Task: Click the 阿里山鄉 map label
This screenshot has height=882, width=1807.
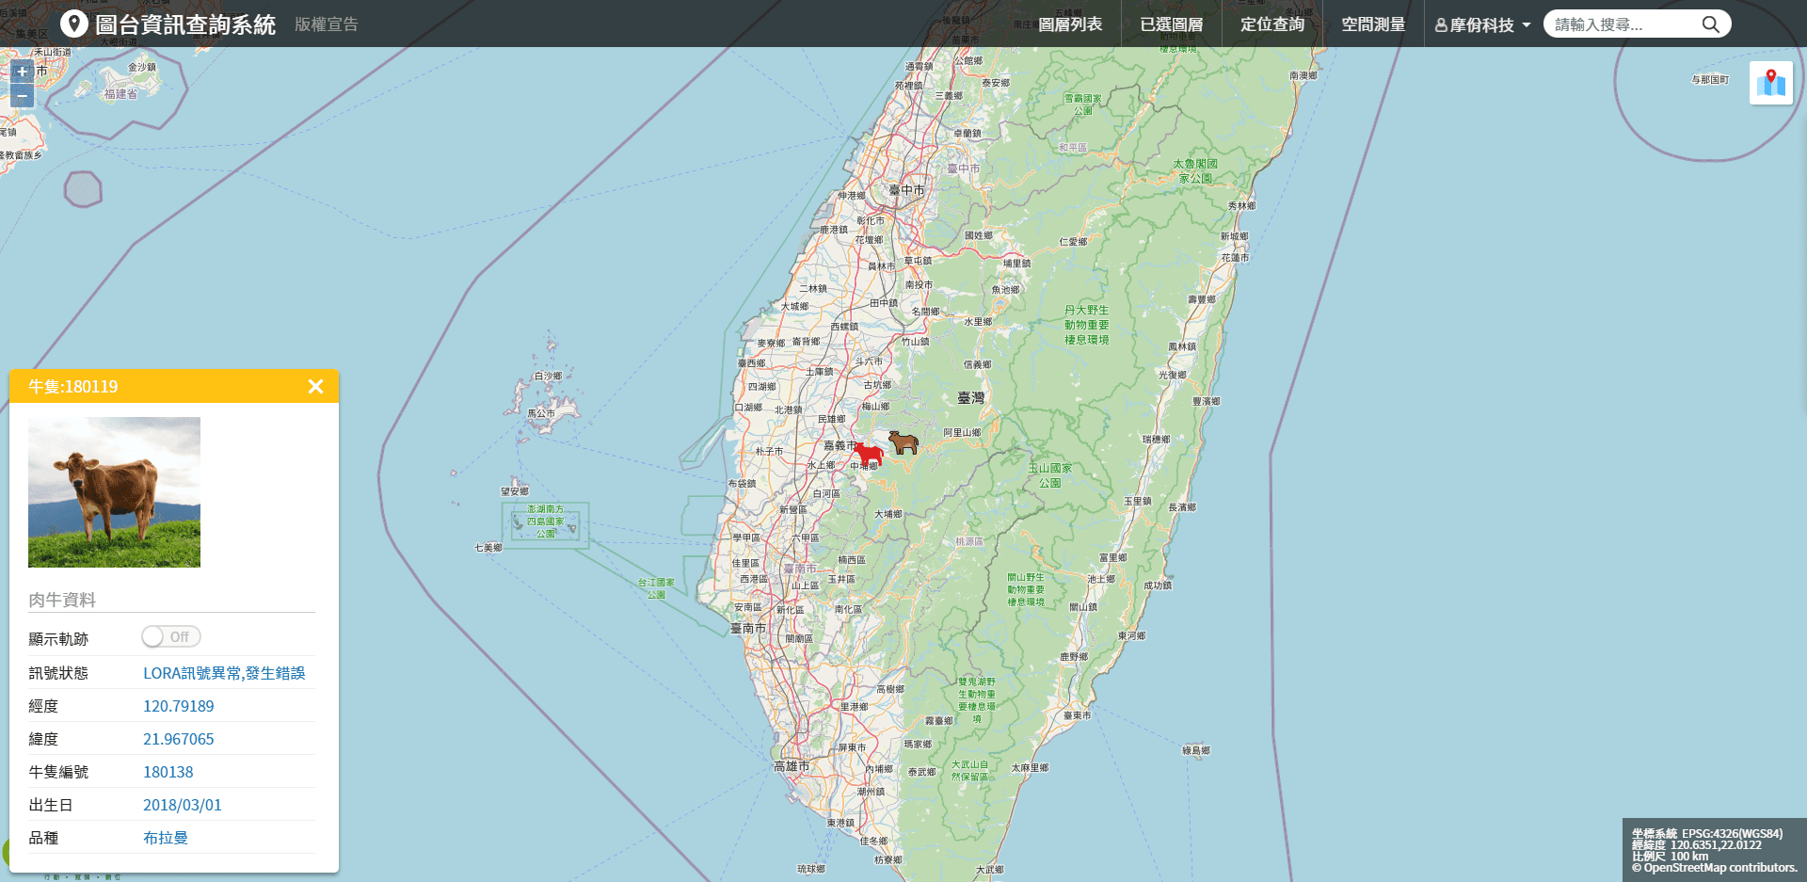Action: point(962,432)
